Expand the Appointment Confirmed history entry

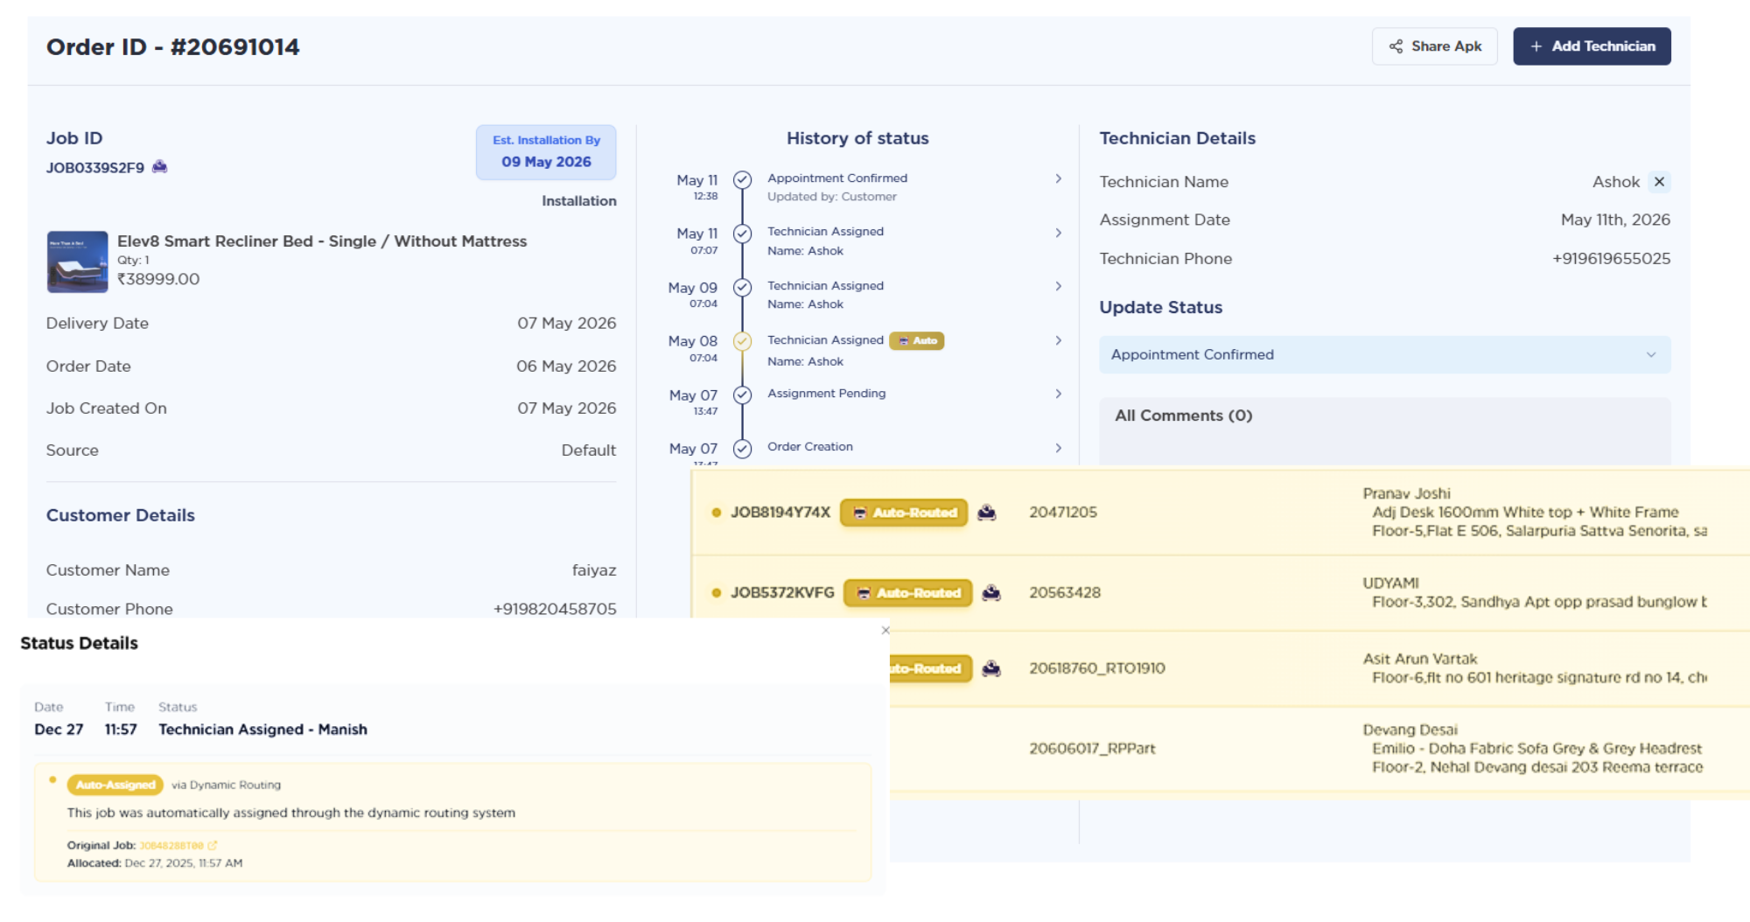tap(1058, 178)
